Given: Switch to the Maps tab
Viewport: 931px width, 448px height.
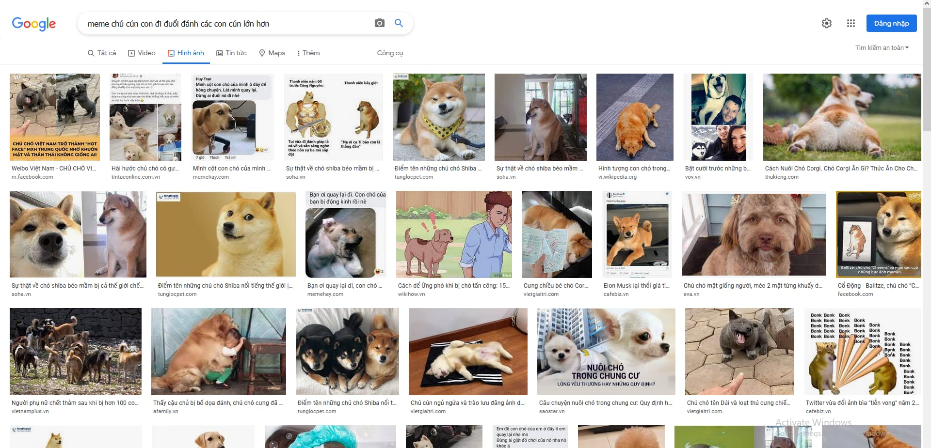Looking at the screenshot, I should tap(272, 53).
